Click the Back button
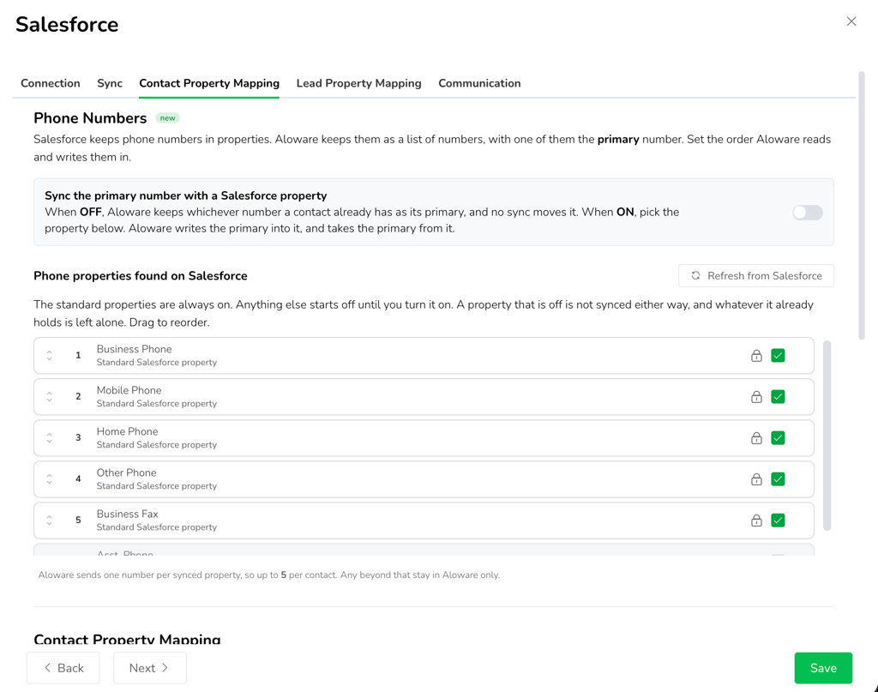 click(63, 667)
